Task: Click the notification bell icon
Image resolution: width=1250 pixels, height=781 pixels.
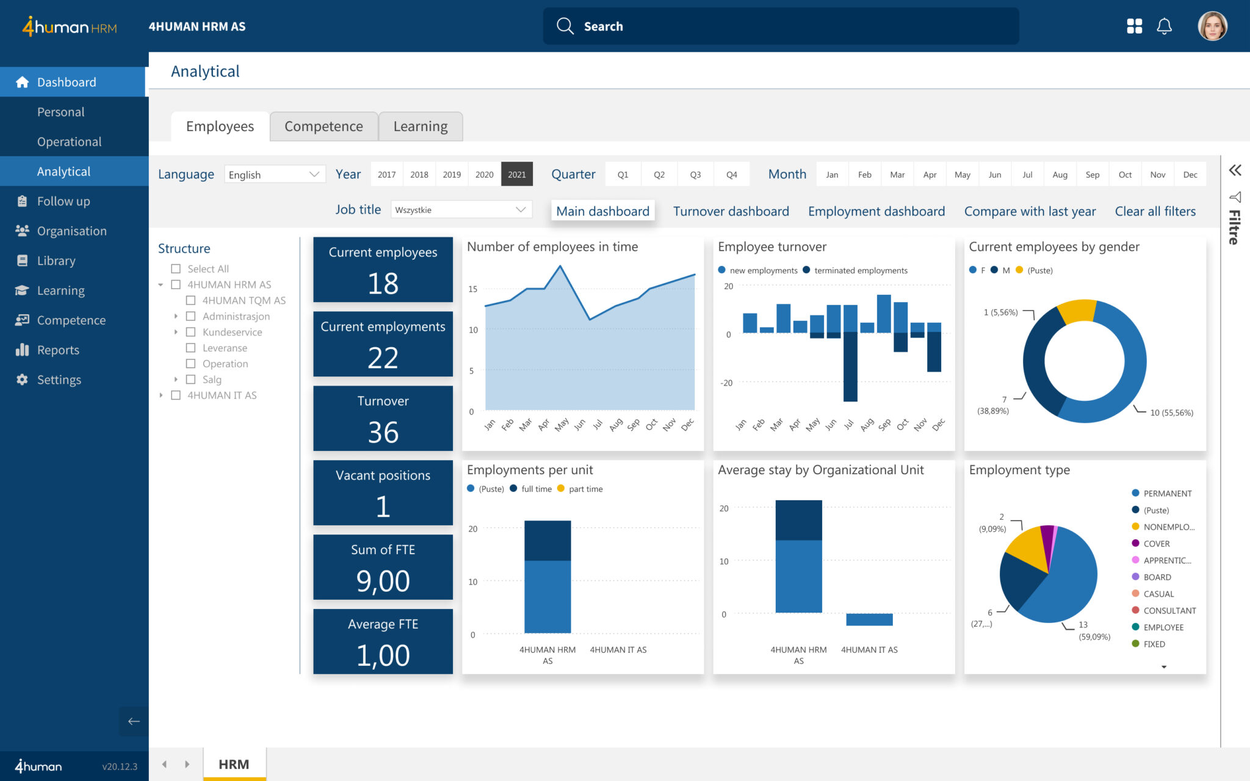Action: click(x=1165, y=25)
